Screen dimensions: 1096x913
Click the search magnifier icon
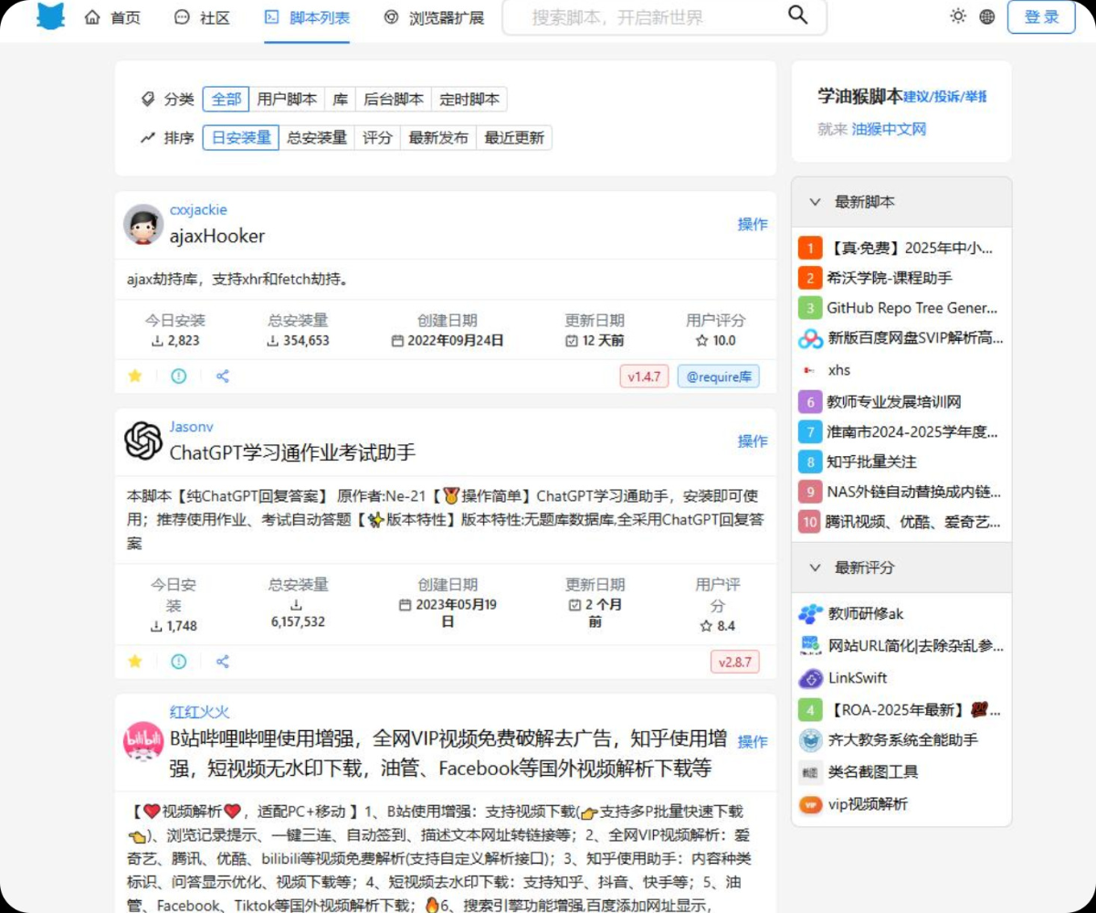click(x=797, y=15)
